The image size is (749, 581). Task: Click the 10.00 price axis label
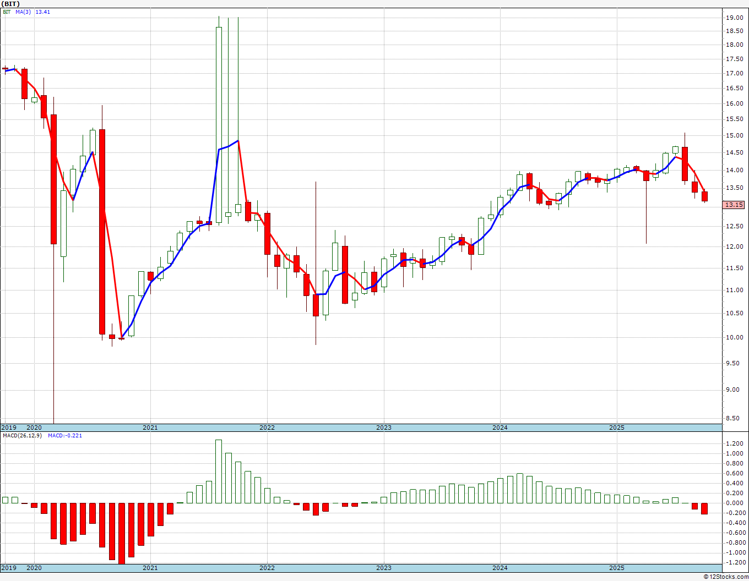(x=734, y=337)
